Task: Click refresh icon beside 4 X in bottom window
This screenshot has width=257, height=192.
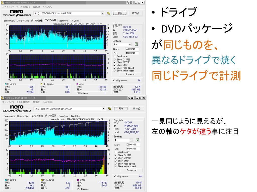Action: coord(137,140)
